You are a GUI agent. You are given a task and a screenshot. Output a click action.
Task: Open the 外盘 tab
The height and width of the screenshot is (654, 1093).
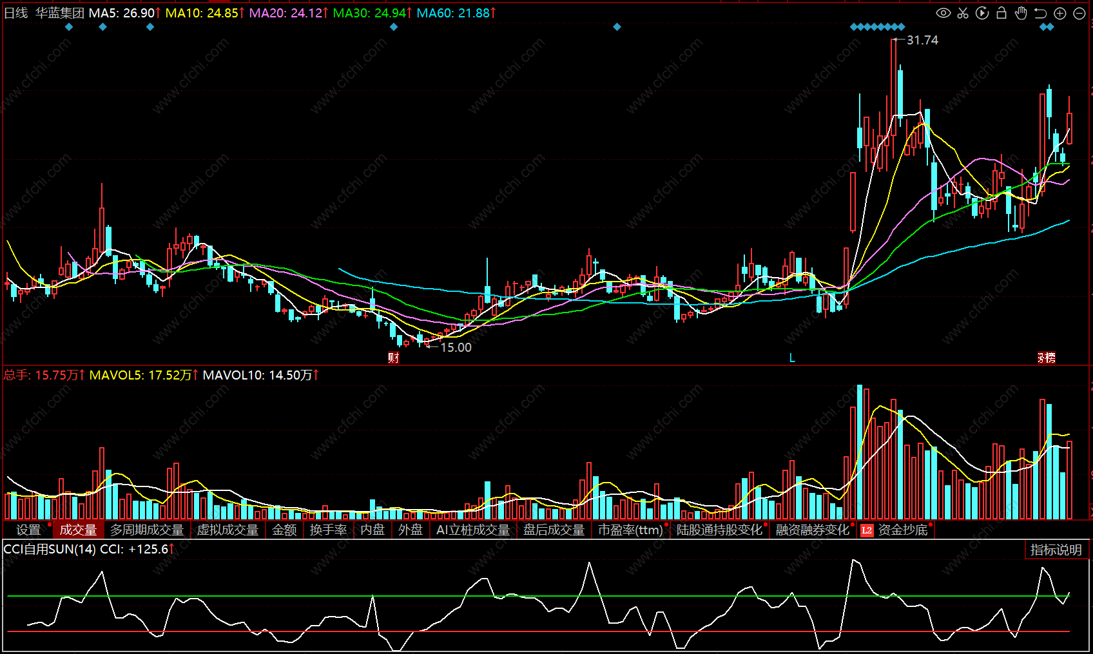411,530
